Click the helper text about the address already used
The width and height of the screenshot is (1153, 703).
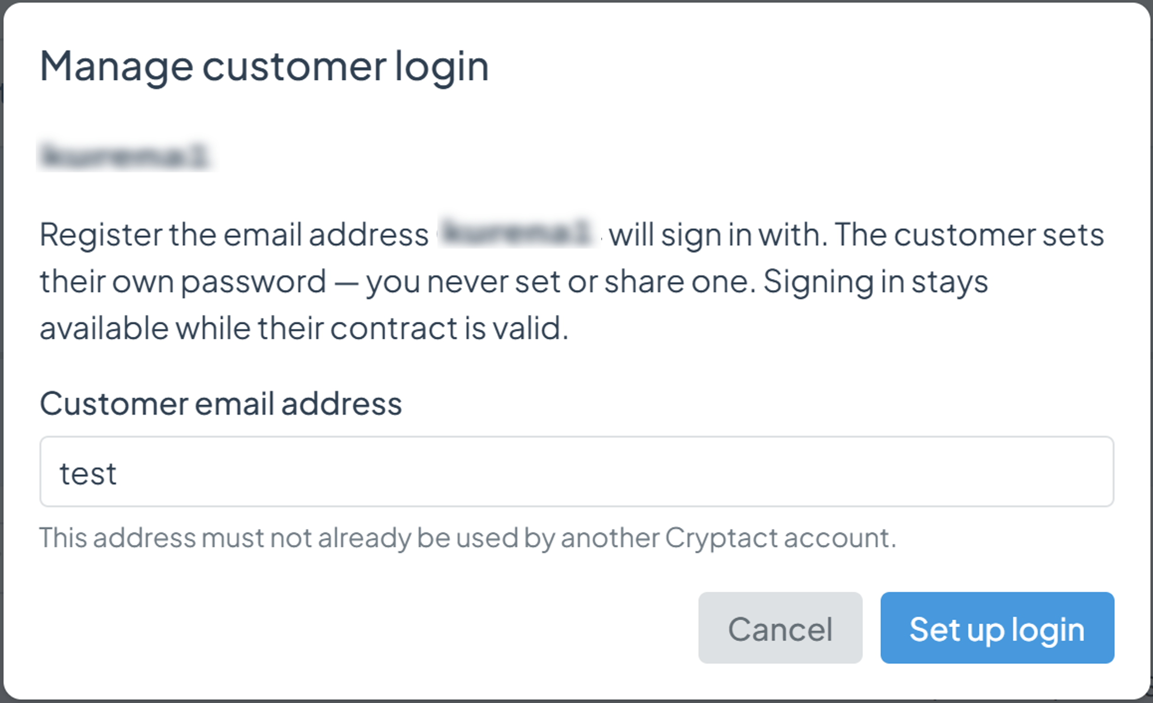tap(468, 537)
